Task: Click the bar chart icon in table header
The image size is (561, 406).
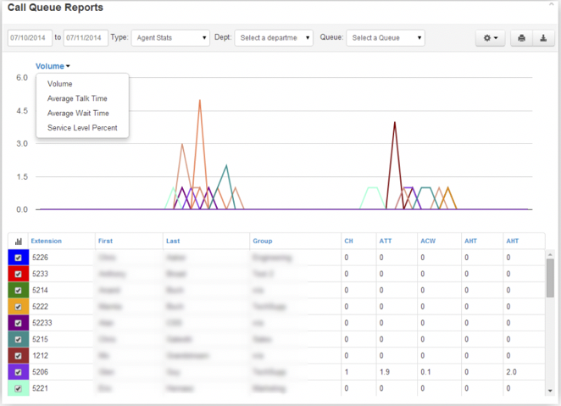Action: click(18, 241)
